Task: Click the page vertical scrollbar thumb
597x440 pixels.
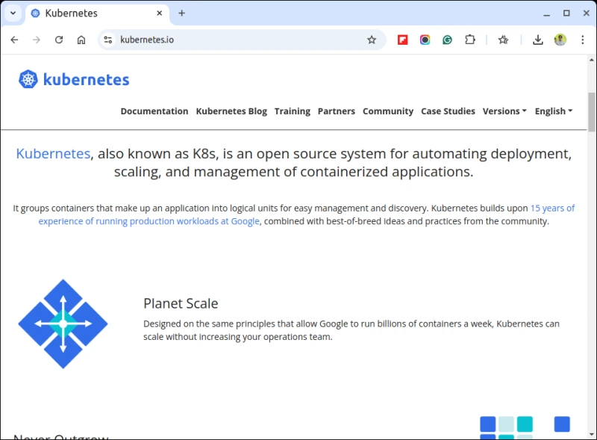Action: [591, 112]
